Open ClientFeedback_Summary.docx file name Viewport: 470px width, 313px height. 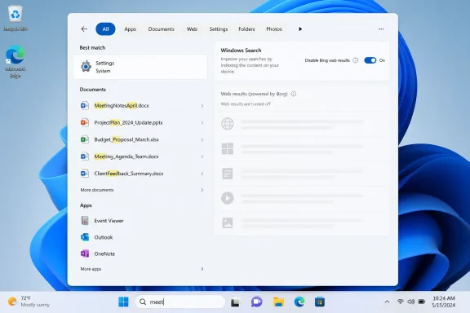(129, 174)
